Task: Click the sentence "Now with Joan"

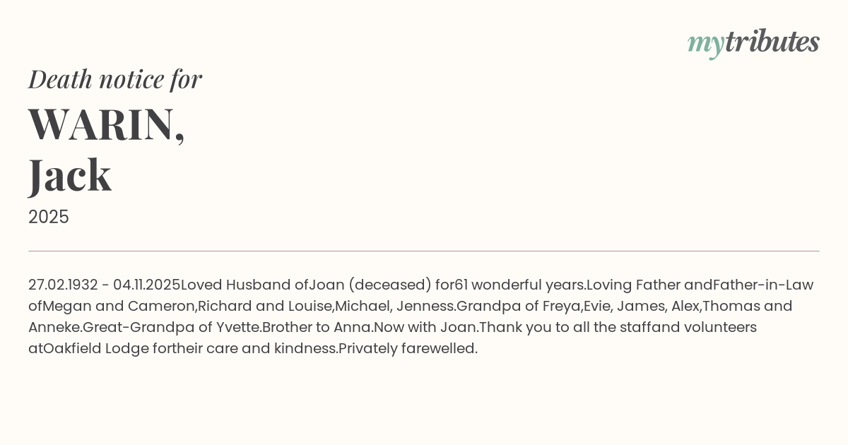Action: pyautogui.click(x=425, y=327)
